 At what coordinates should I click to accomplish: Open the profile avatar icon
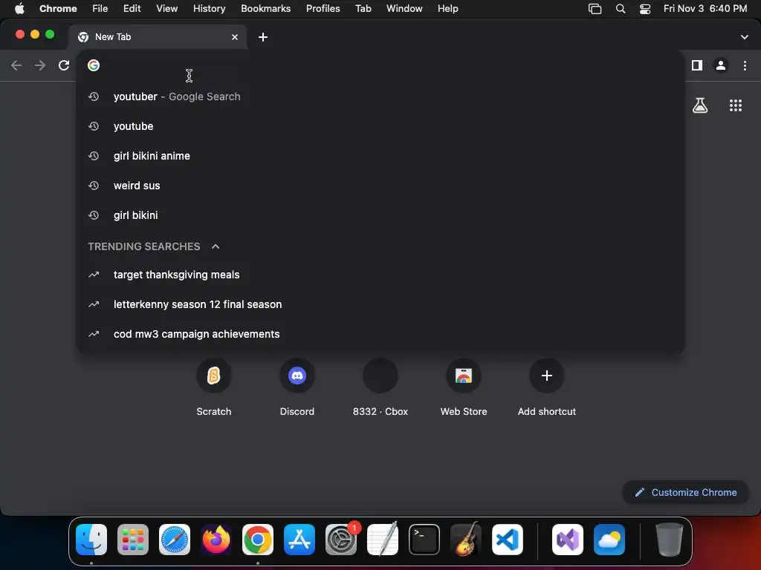[721, 65]
